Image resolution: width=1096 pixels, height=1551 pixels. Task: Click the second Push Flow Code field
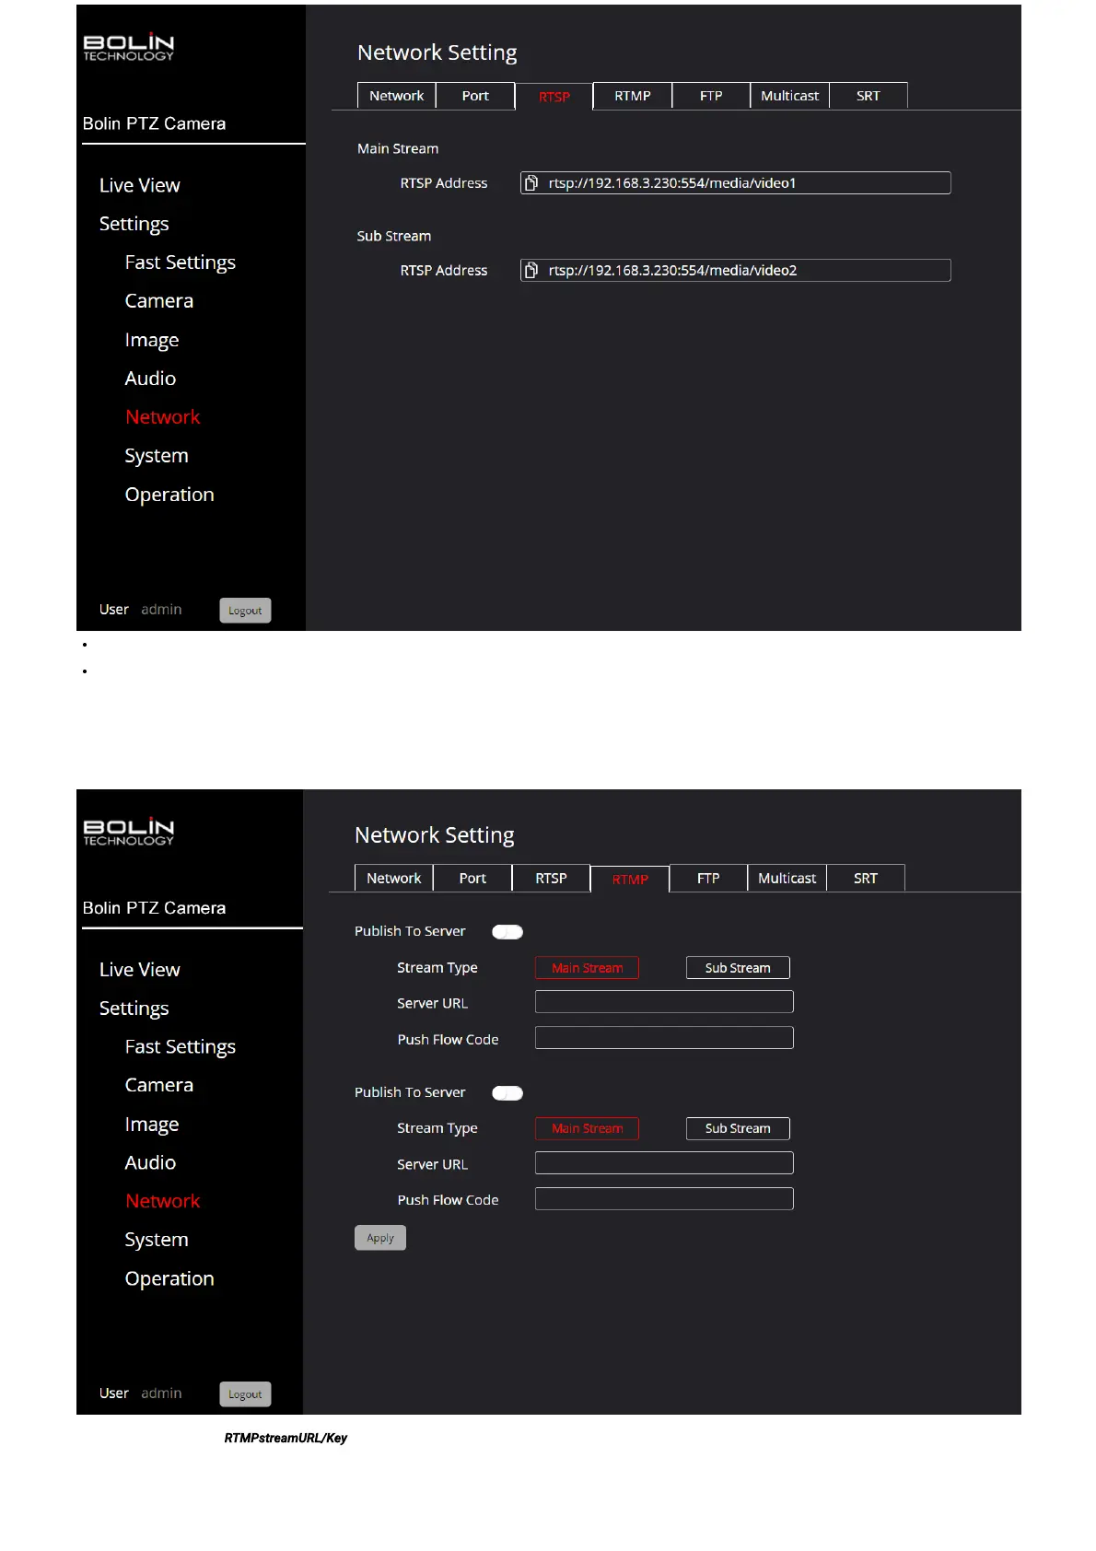click(663, 1199)
